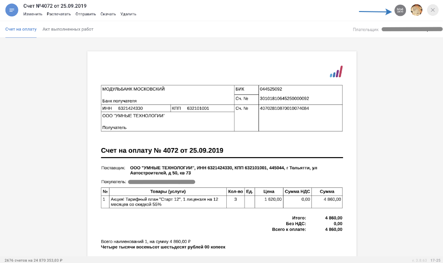
Task: Print the invoice via "Распечатать"
Action: tap(59, 14)
